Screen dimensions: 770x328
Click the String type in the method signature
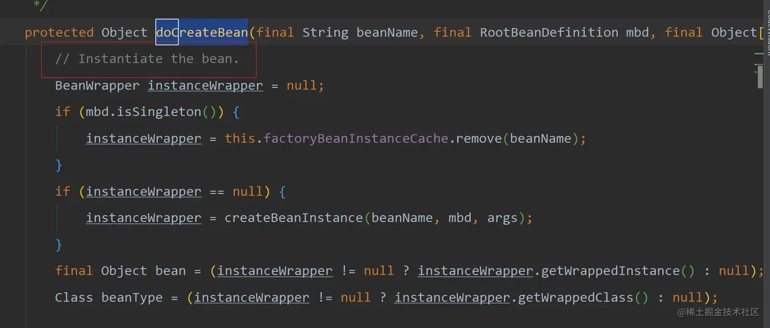click(325, 32)
